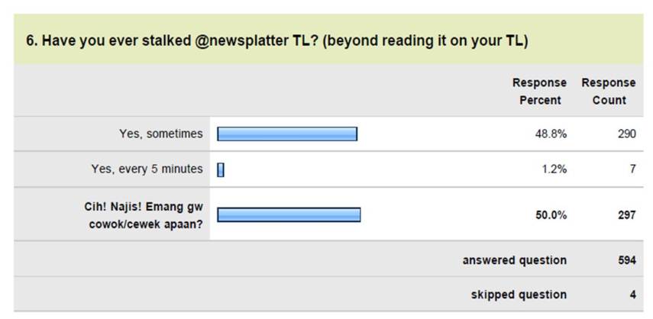
Task: Select the "Yes, every 5 minutes" answer label
Action: coord(147,169)
